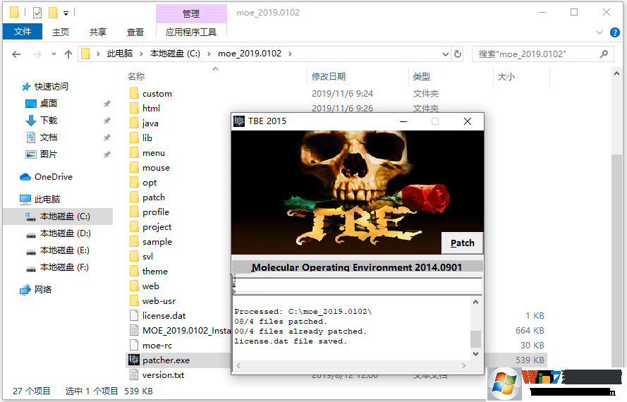The image size is (627, 402).
Task: Click the Patch button in TBE window
Action: pyautogui.click(x=462, y=243)
